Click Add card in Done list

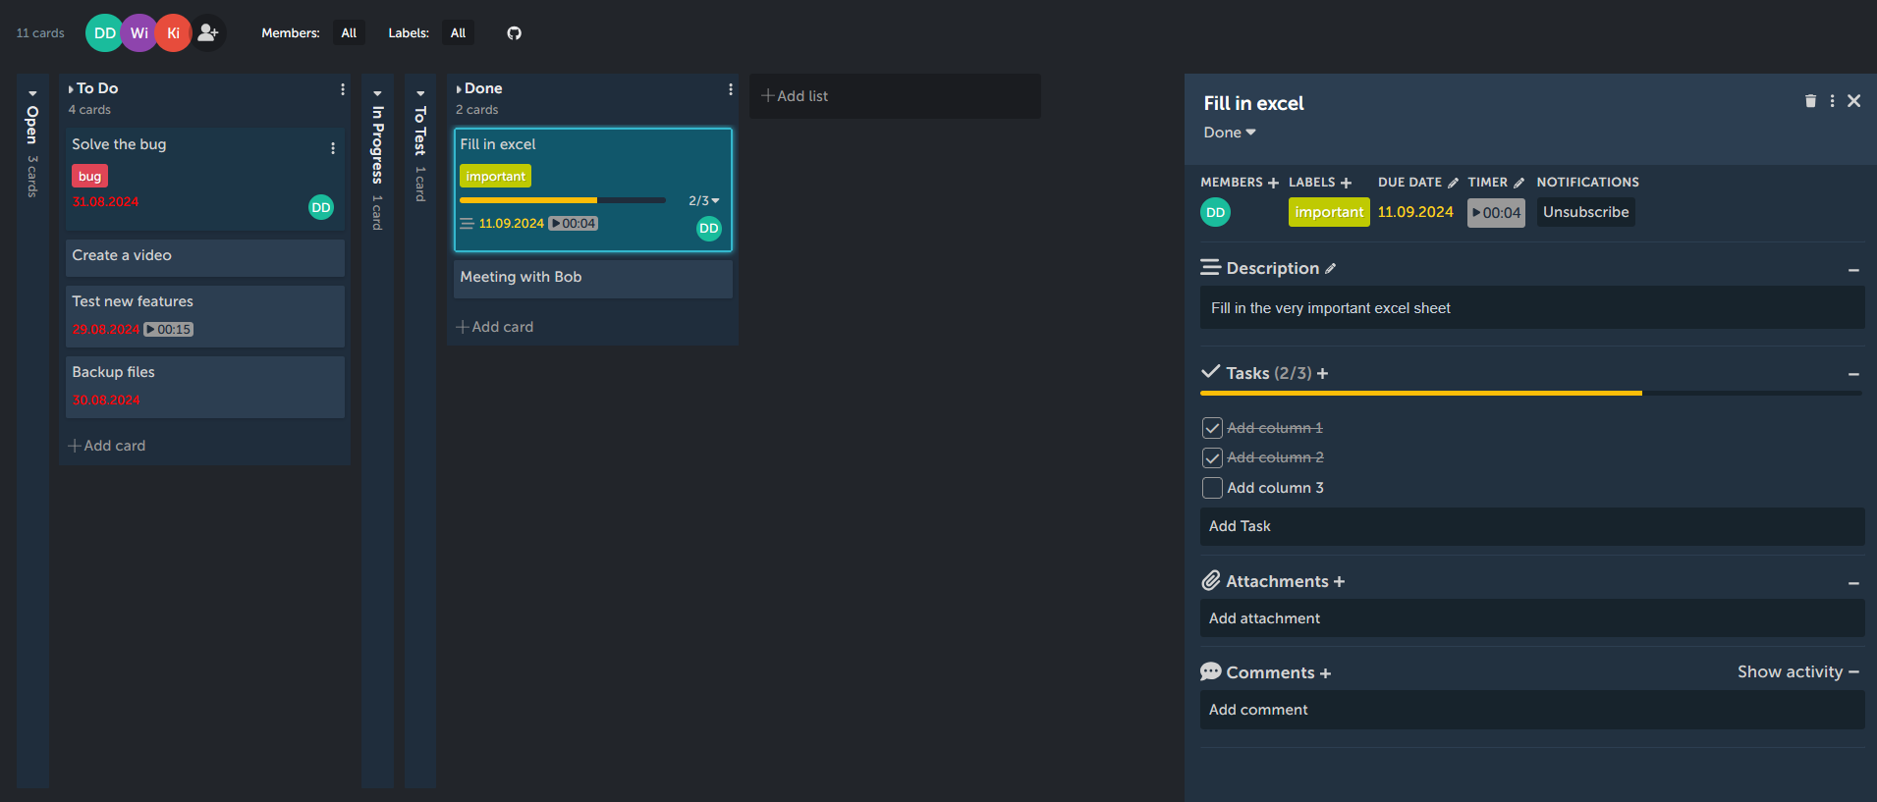495,327
